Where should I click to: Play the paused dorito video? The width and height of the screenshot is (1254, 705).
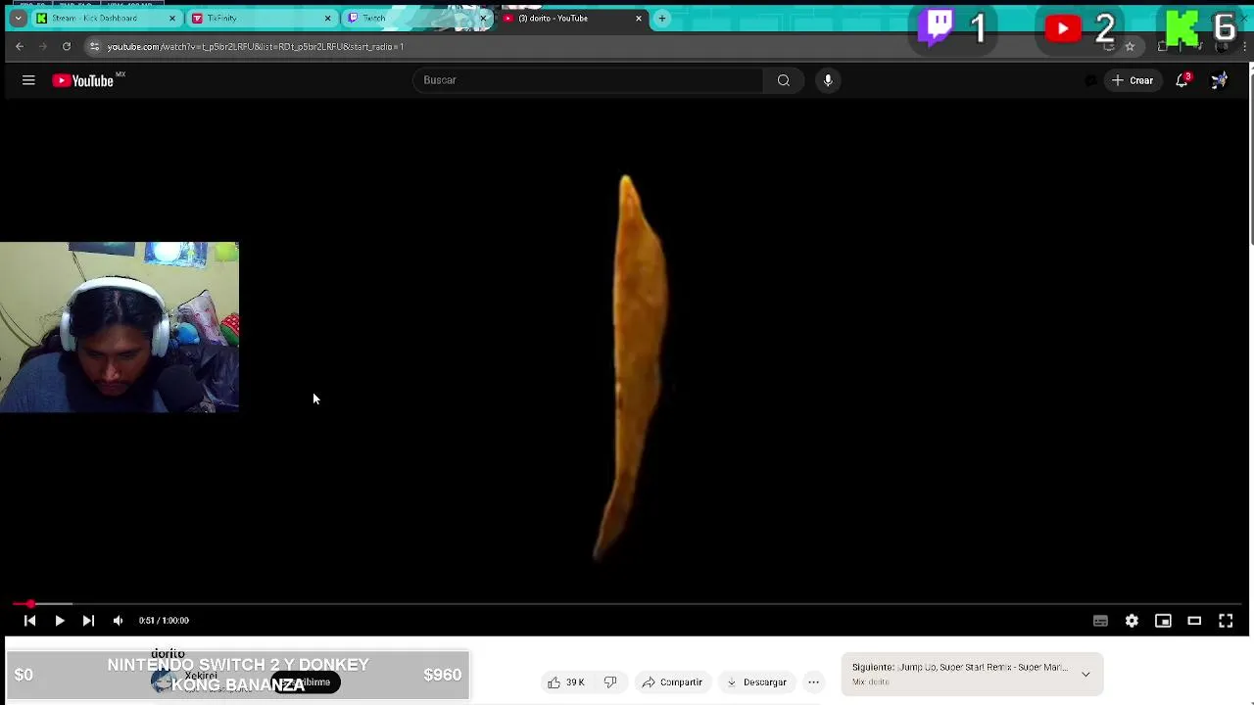pos(59,621)
